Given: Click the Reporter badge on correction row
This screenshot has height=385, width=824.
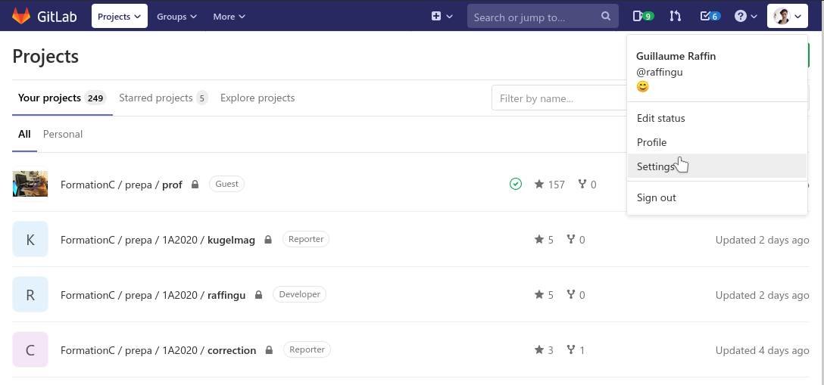Looking at the screenshot, I should pos(307,349).
